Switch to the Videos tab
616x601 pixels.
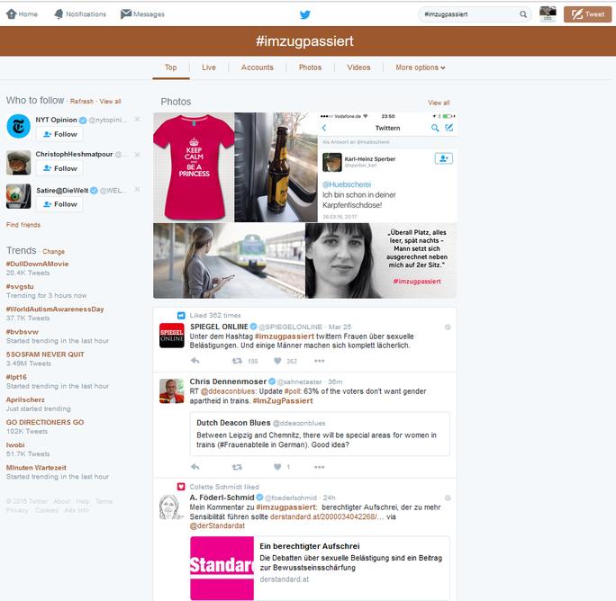click(358, 67)
